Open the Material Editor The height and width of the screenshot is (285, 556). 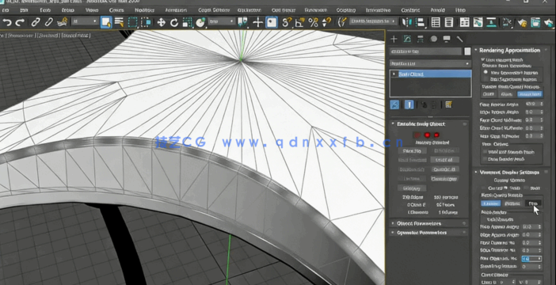tap(508, 22)
